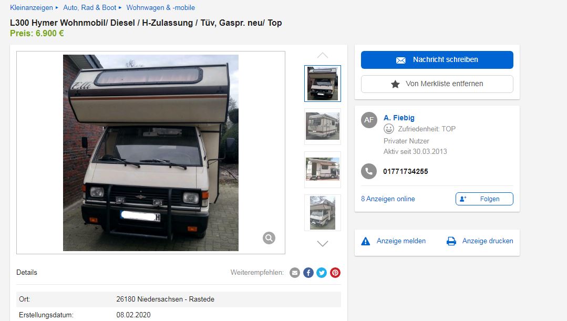Open Kleinanzeigen breadcrumb

32,7
